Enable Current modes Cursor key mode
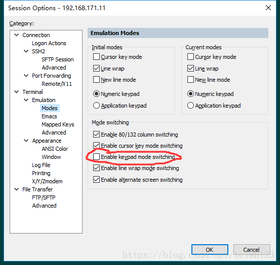This screenshot has height=265, width=280. tap(190, 57)
